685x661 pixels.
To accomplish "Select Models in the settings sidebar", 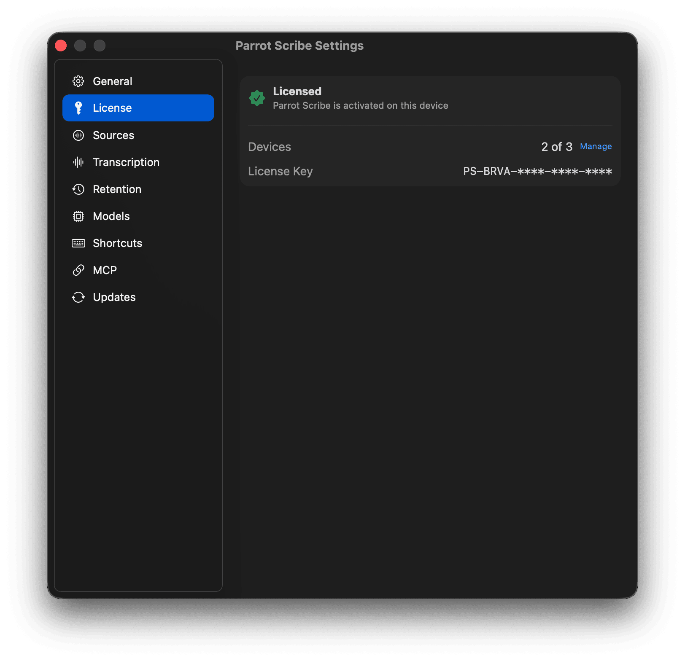I will pyautogui.click(x=111, y=216).
